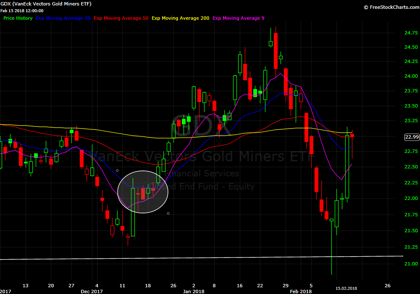Click the Exp Moving Average 50 legend

121,18
